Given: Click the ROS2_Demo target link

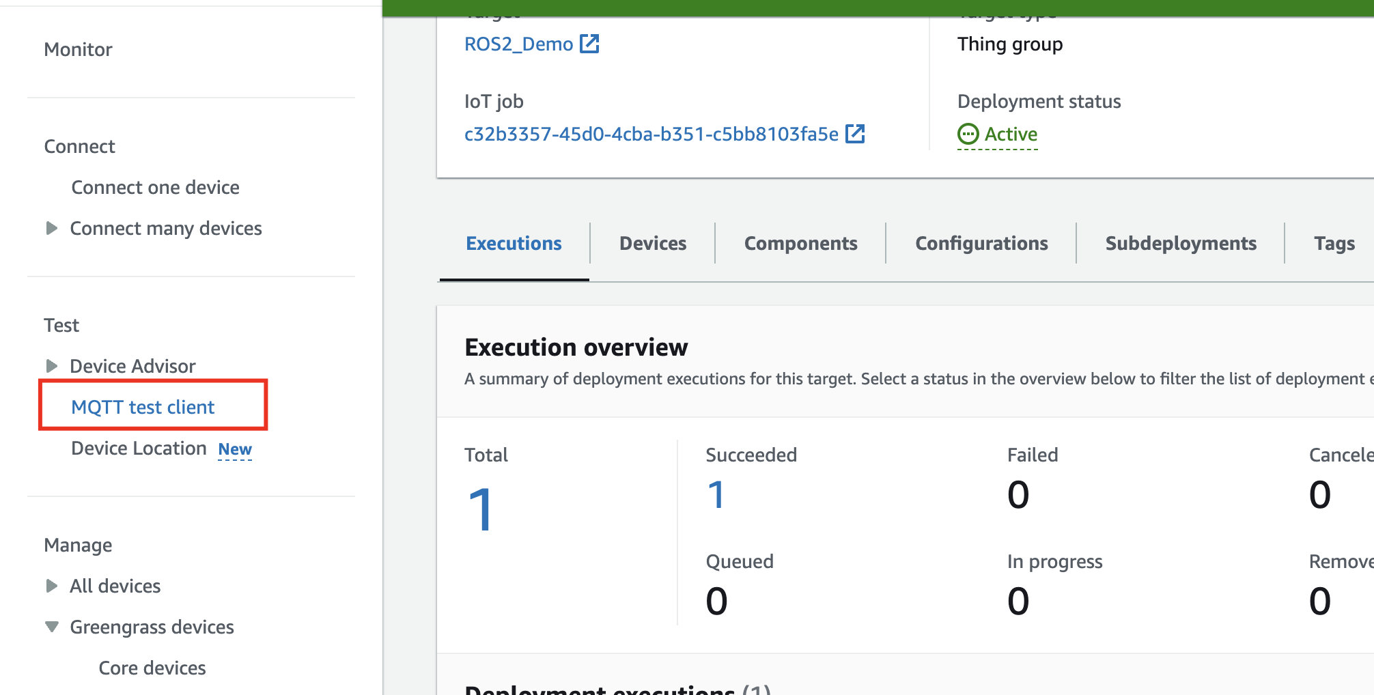Looking at the screenshot, I should point(519,43).
